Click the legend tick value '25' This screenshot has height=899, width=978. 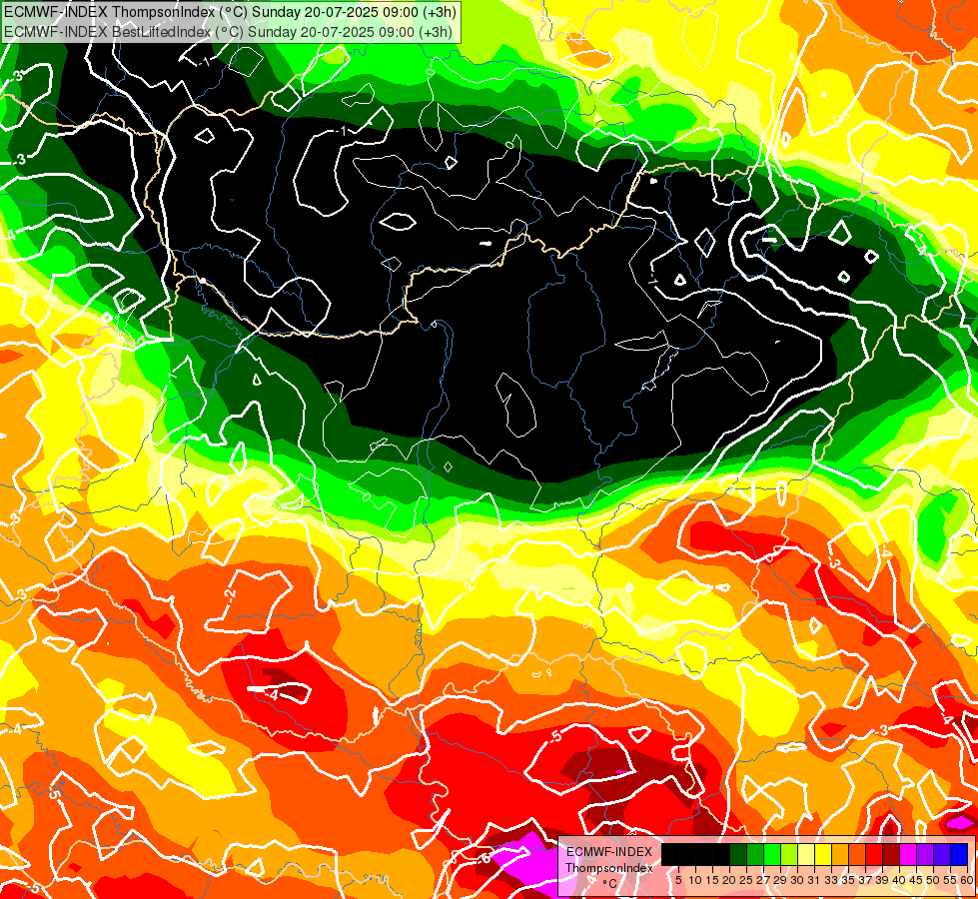pyautogui.click(x=746, y=880)
